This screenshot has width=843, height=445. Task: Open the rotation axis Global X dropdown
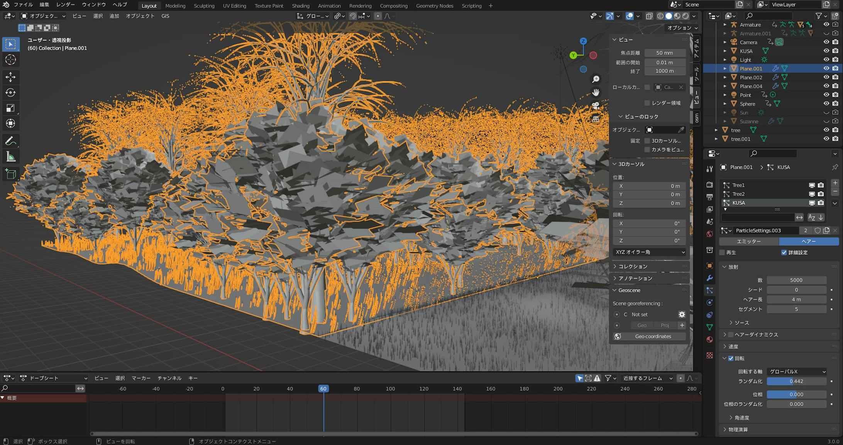797,372
